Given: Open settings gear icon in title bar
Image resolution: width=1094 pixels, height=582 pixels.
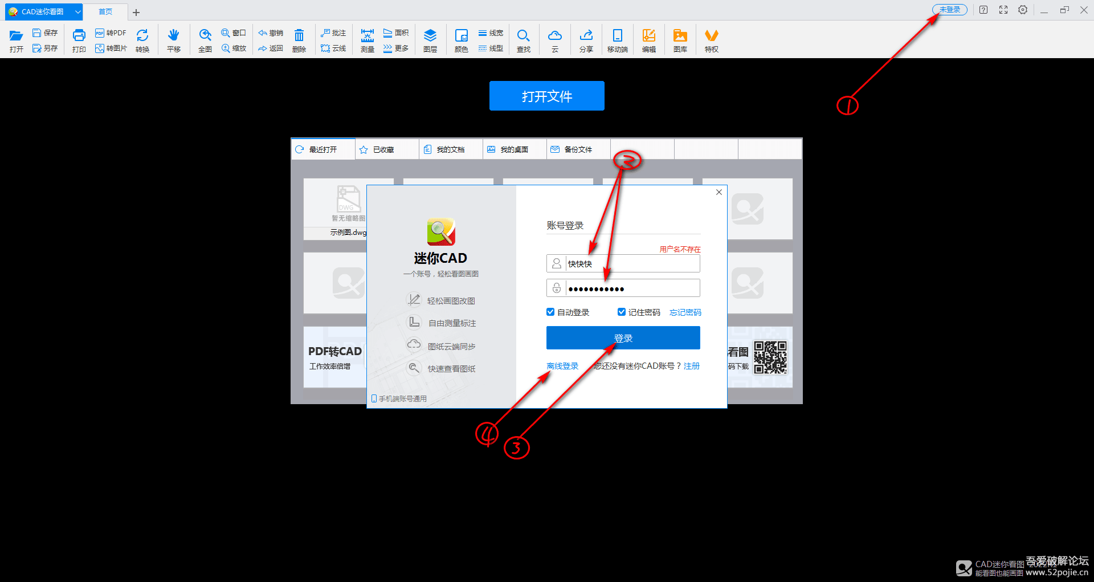Looking at the screenshot, I should (1023, 10).
